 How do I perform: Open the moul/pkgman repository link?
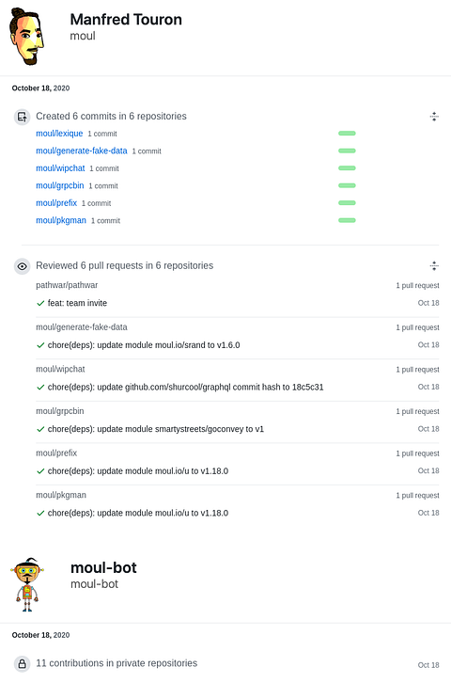click(61, 220)
